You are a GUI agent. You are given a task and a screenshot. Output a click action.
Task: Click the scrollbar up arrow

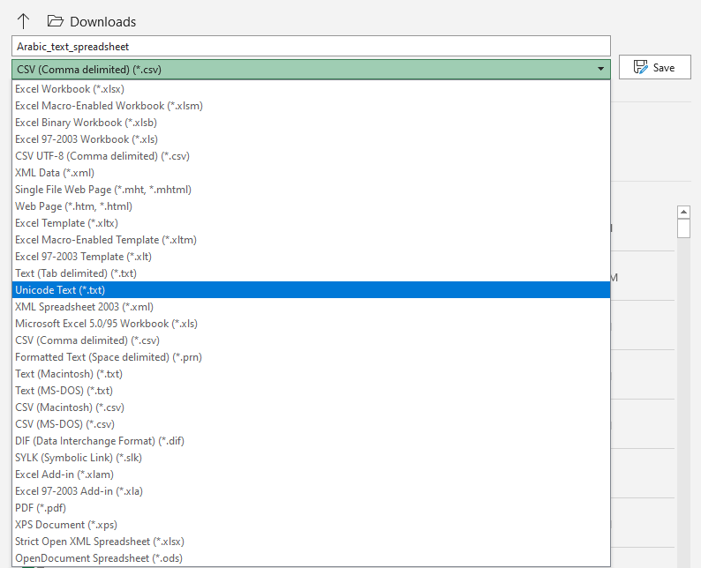[x=683, y=212]
